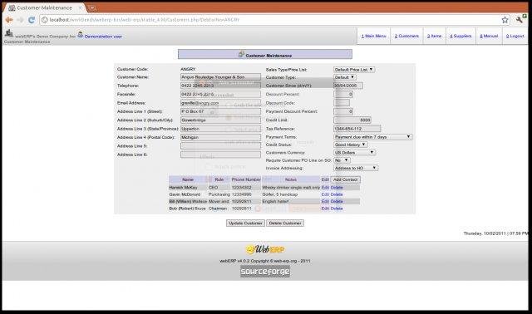This screenshot has height=314, width=532.
Task: Open Customers Currency dropdown
Action: click(355, 153)
